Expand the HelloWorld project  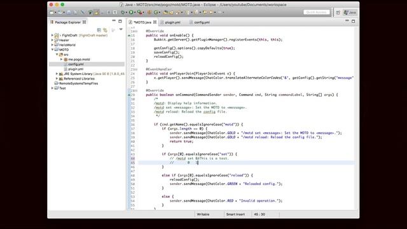coord(52,45)
